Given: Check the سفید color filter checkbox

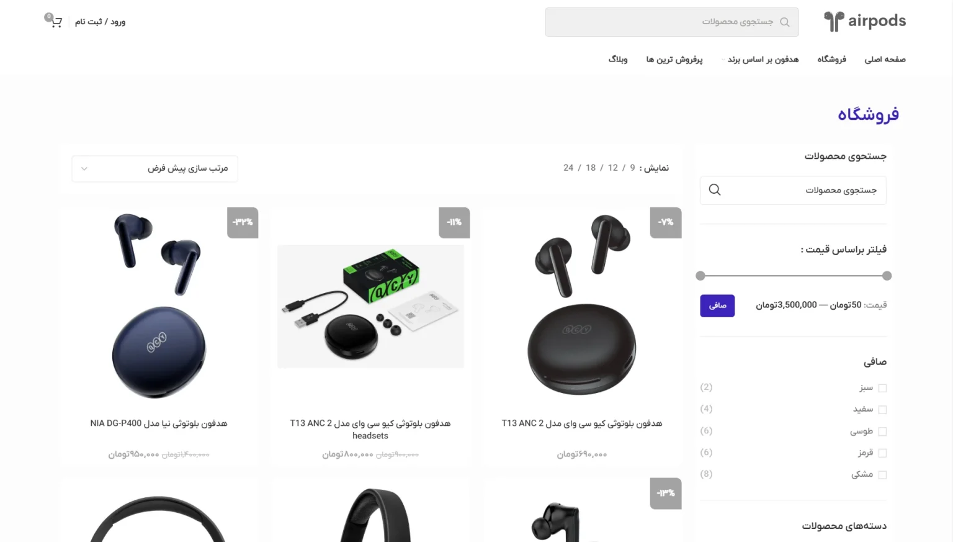Looking at the screenshot, I should click(x=883, y=410).
